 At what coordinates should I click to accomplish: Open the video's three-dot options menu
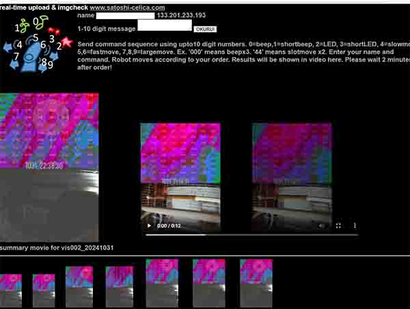coord(355,225)
